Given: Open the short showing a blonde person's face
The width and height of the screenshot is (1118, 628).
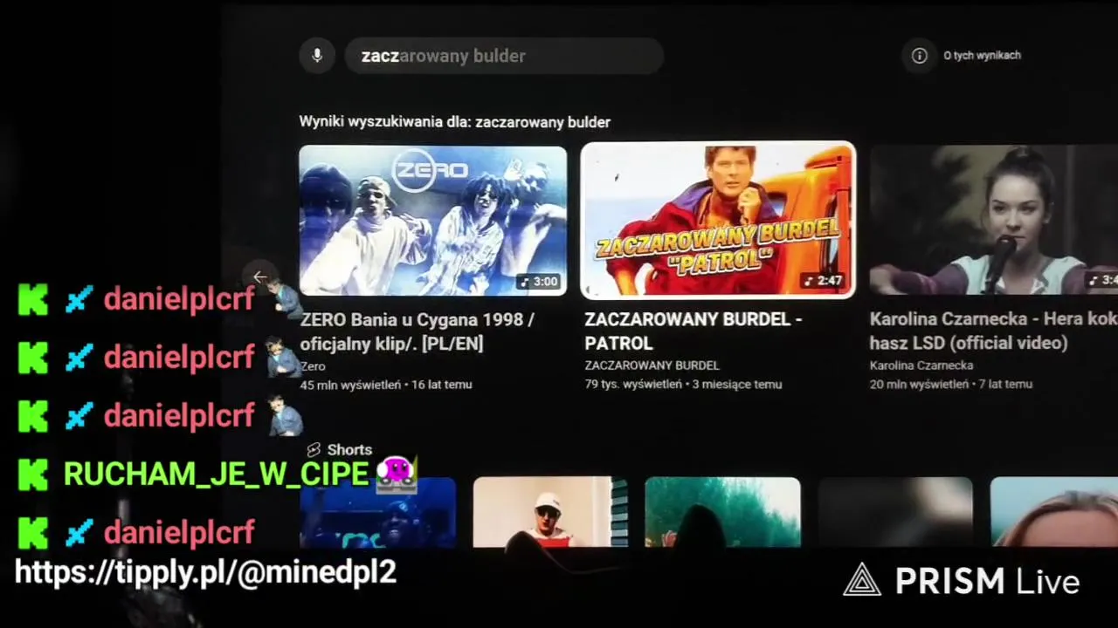Looking at the screenshot, I should click(1054, 512).
